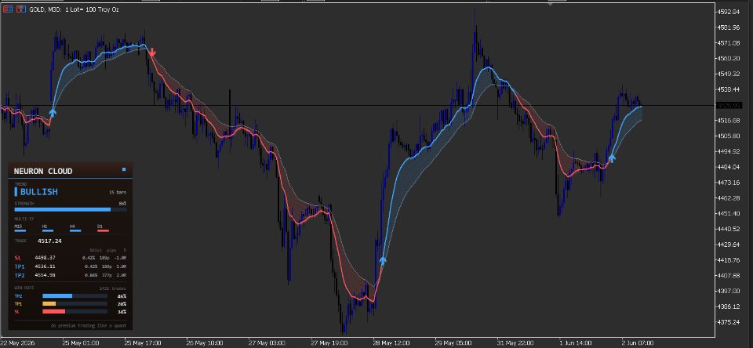Select the D1 timeframe indicator
This screenshot has width=753, height=348.
click(x=104, y=229)
